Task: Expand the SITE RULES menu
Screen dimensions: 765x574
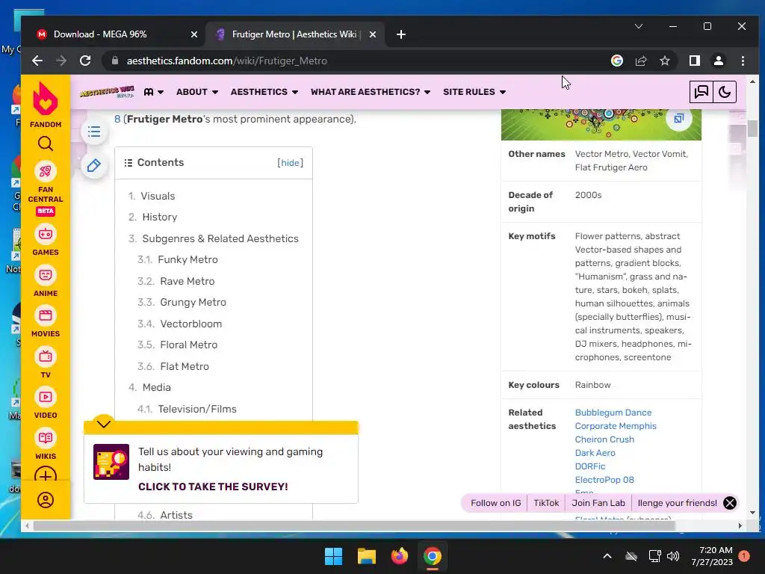Action: point(474,92)
